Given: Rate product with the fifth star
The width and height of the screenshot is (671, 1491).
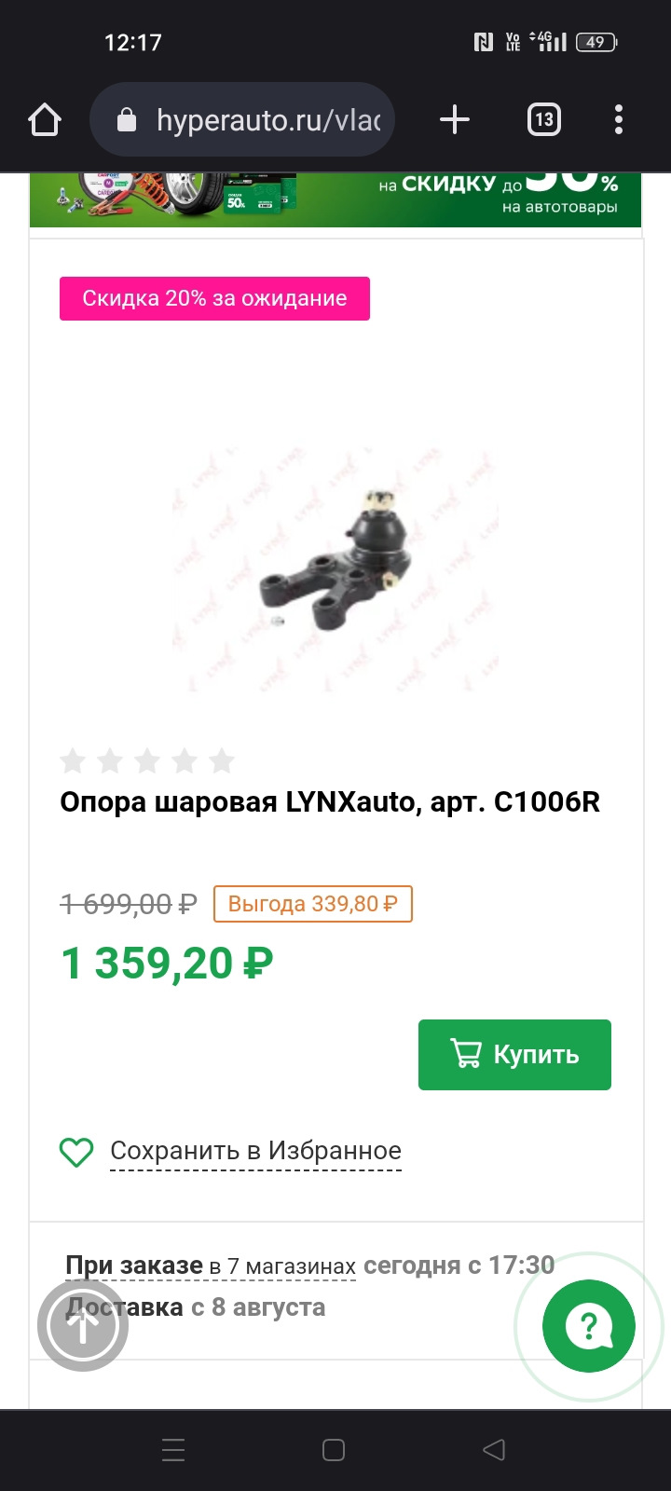Looking at the screenshot, I should (222, 761).
